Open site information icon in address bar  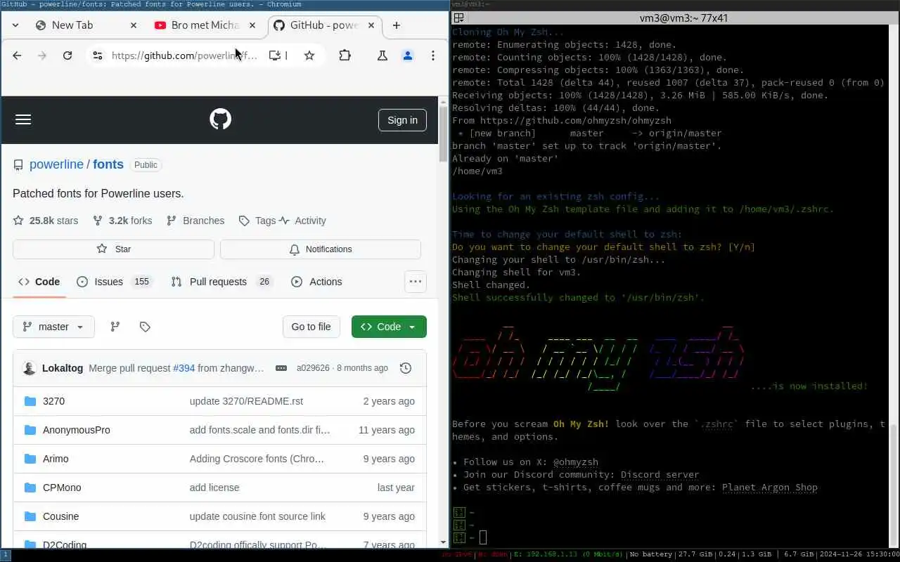click(98, 55)
